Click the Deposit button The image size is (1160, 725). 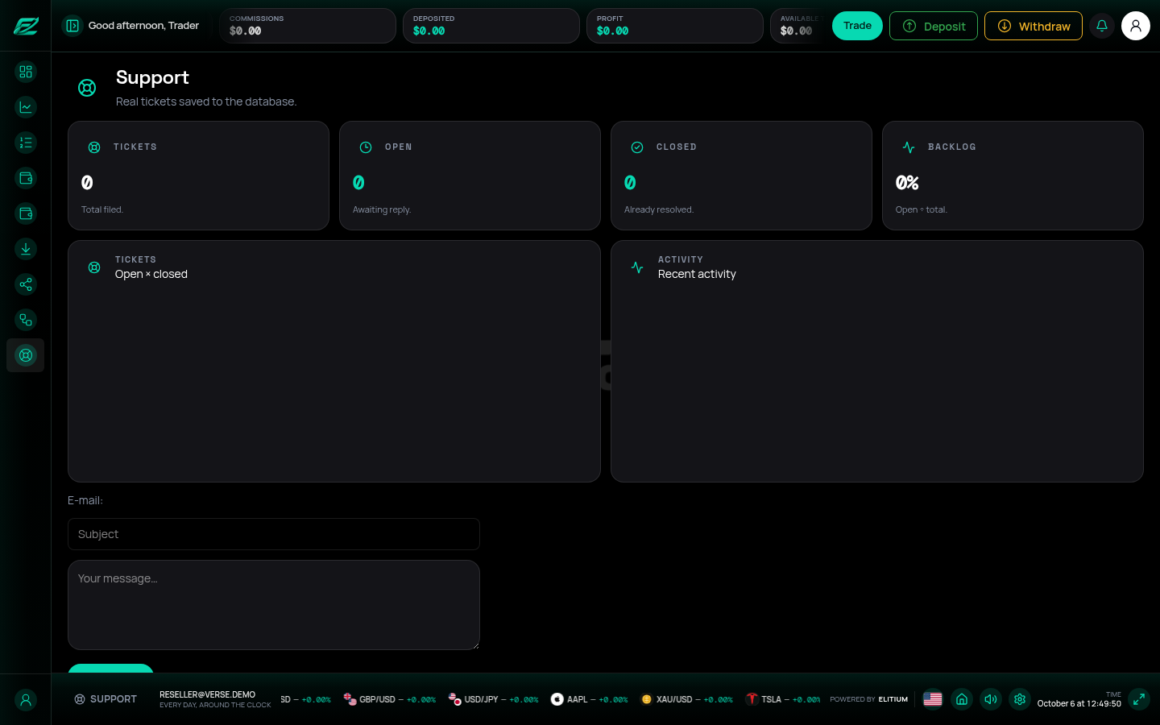point(934,26)
